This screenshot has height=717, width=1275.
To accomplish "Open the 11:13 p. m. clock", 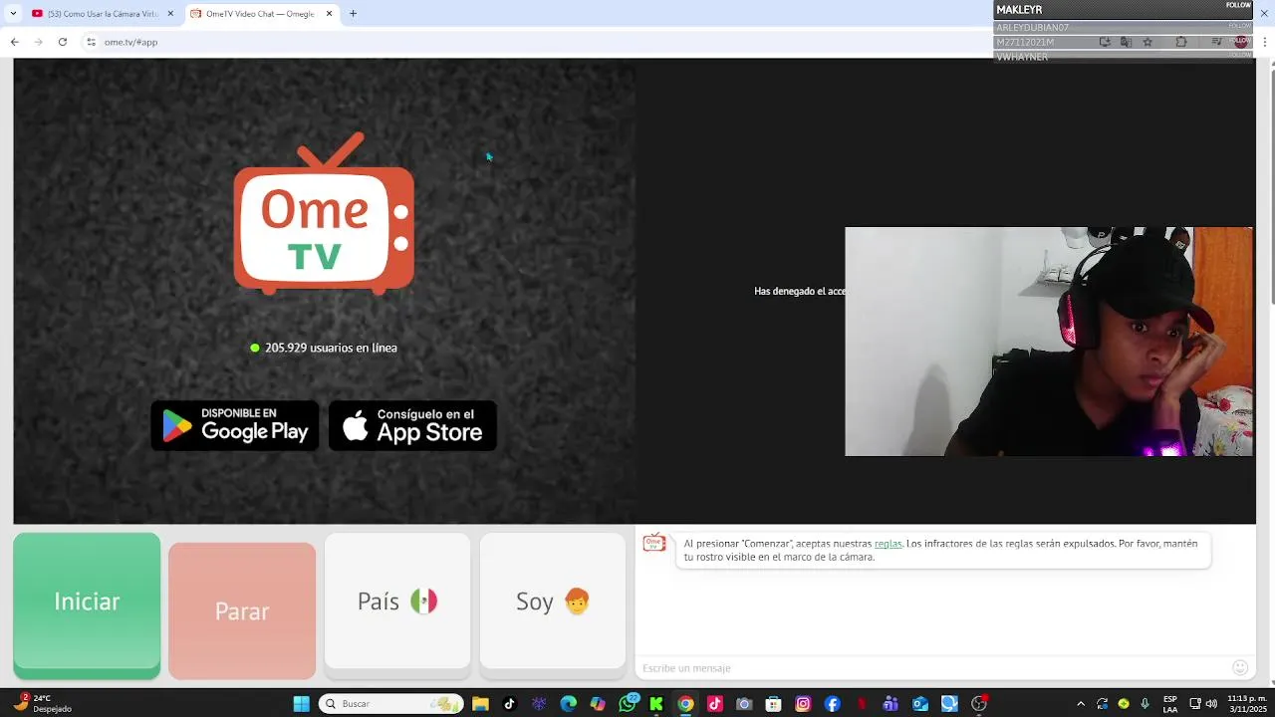I will coord(1246,704).
